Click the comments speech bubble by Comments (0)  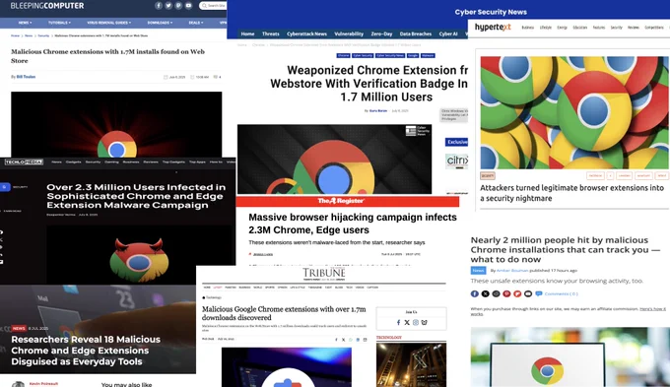click(538, 293)
